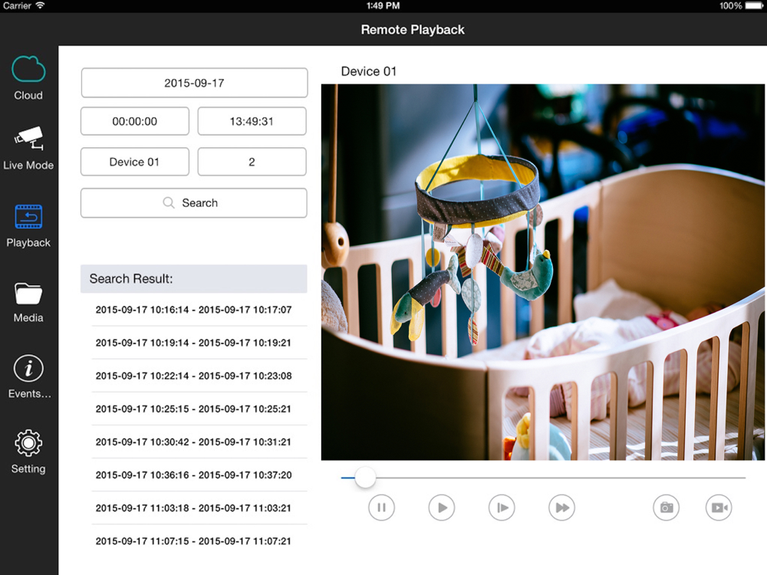Screen dimensions: 767x575
Task: Fast forward the playback
Action: (562, 508)
